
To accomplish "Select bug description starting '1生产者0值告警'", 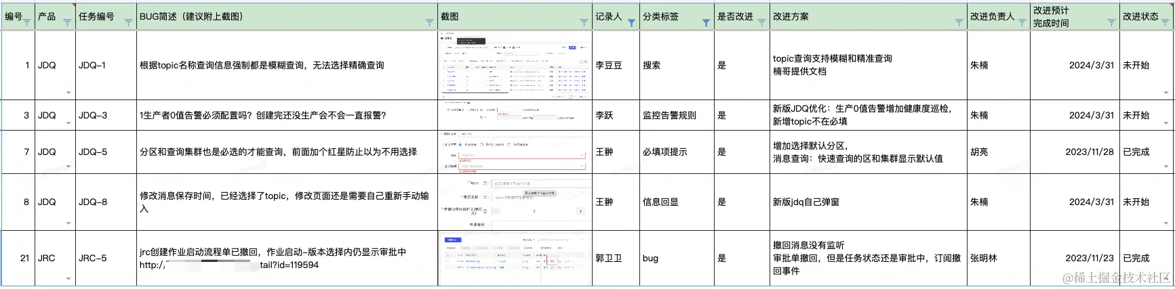I will pyautogui.click(x=287, y=115).
